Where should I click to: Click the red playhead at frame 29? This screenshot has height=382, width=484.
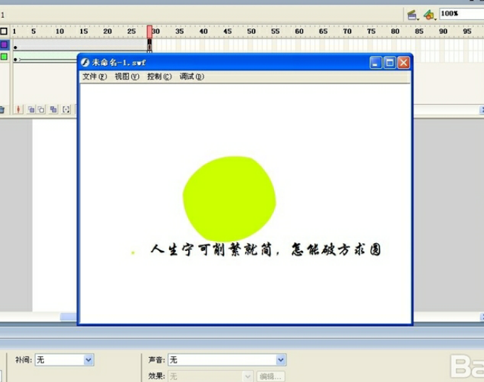coord(150,32)
